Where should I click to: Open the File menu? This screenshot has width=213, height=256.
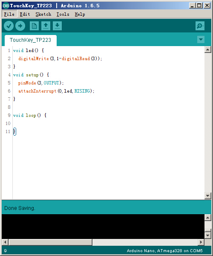tap(9, 15)
